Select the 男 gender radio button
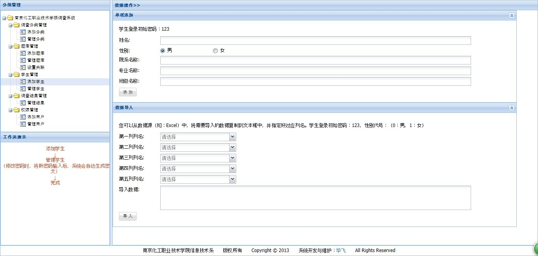Viewport: 538px width, 256px height. point(163,51)
